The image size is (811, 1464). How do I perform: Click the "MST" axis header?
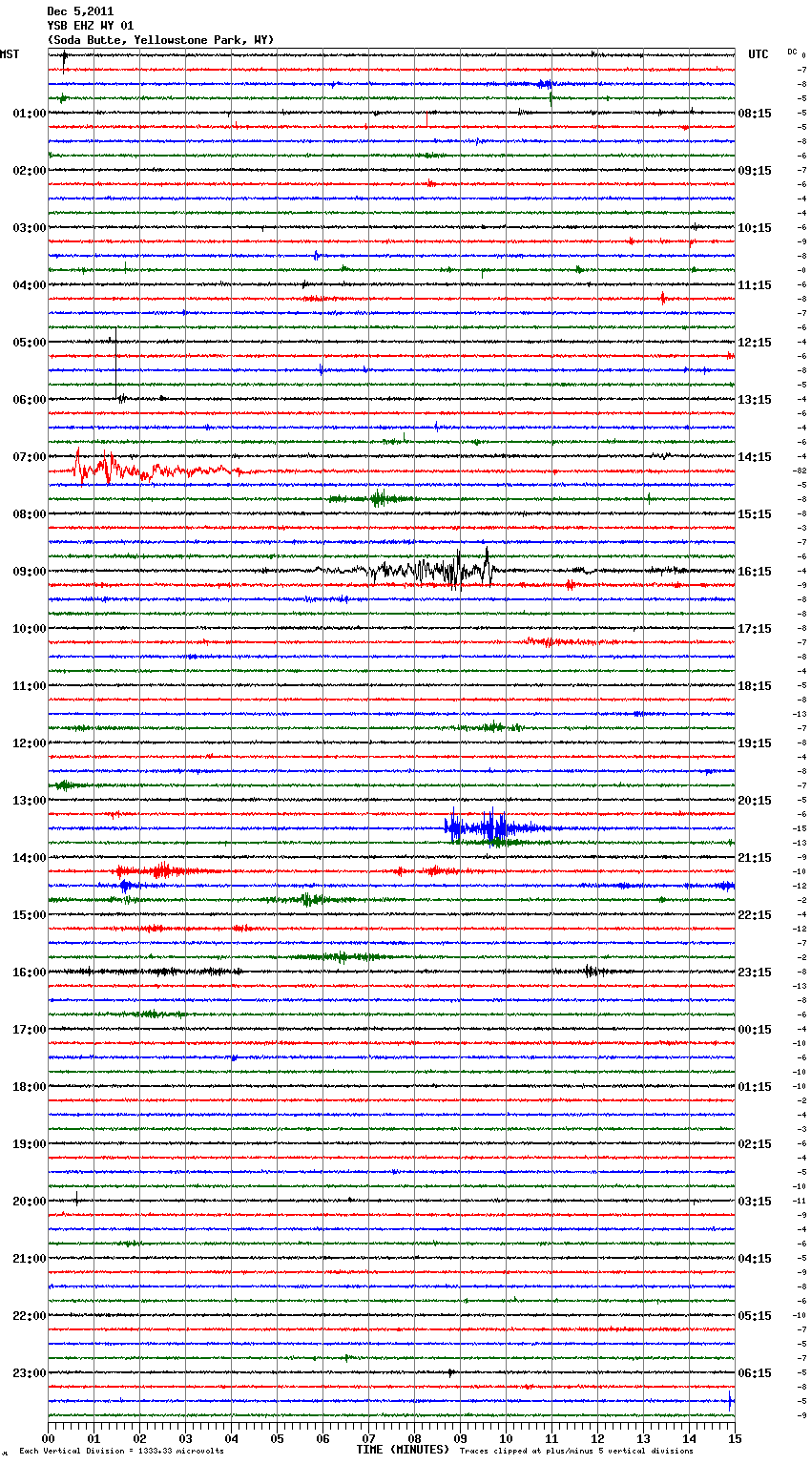pyautogui.click(x=10, y=54)
